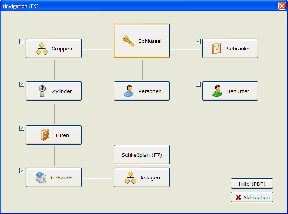The height and width of the screenshot is (214, 288).
Task: Open the Hilfe (PDF) help document
Action: coord(252,184)
